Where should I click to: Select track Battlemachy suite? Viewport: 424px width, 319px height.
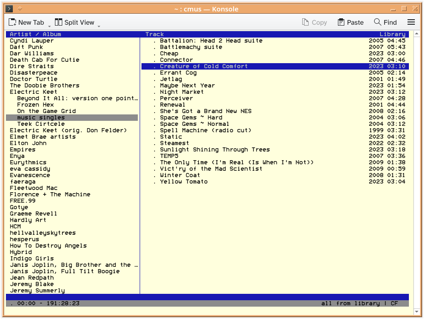275,47
